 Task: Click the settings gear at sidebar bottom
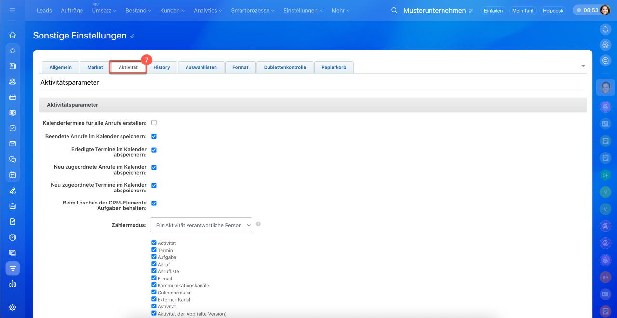pyautogui.click(x=13, y=307)
